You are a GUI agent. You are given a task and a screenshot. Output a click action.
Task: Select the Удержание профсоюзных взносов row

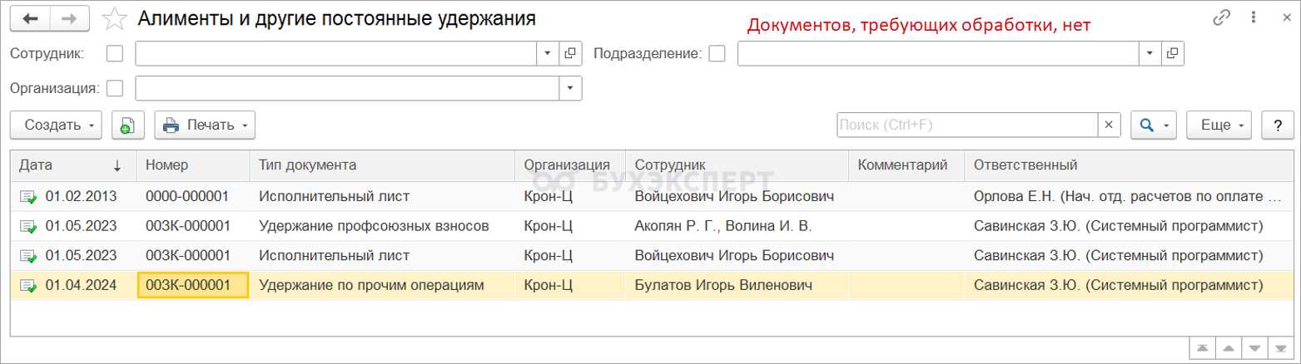click(373, 225)
